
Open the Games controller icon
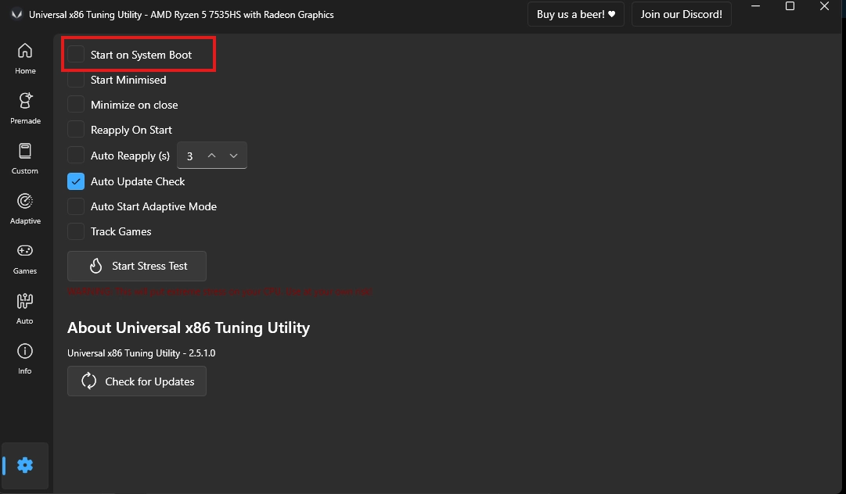point(25,251)
